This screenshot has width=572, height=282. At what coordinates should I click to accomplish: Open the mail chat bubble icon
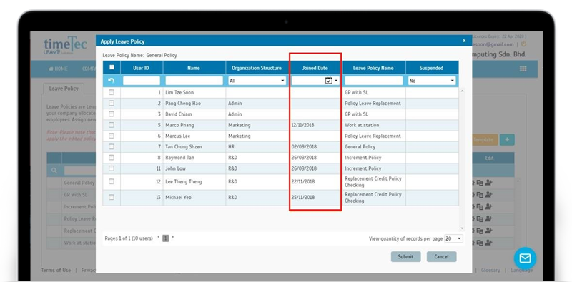click(x=525, y=258)
